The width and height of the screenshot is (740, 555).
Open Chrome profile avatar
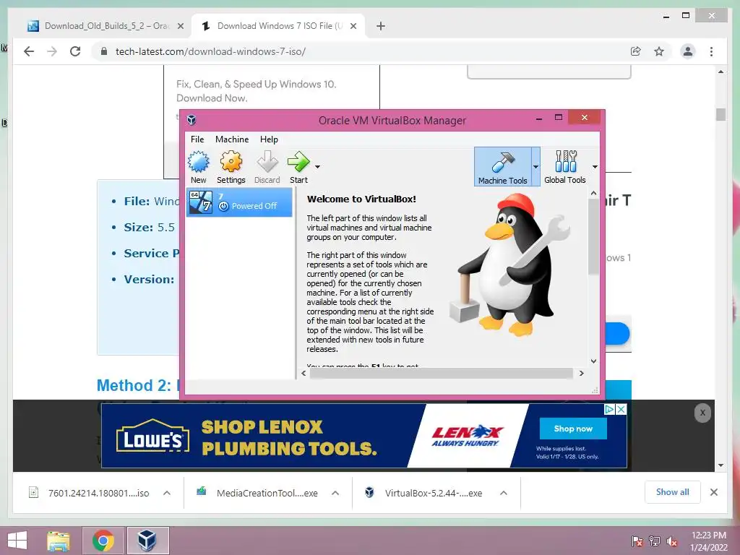click(688, 51)
